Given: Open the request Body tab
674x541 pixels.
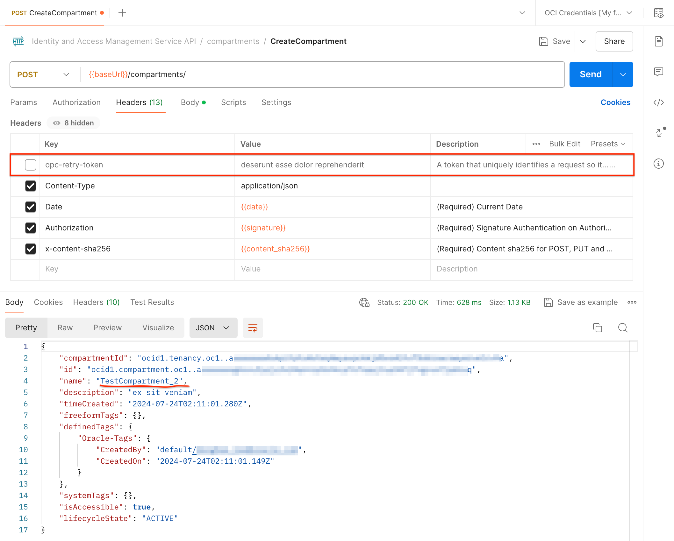Looking at the screenshot, I should coord(193,102).
